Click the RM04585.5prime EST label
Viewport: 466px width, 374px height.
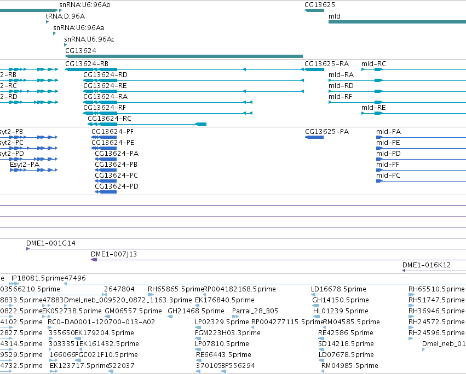352,323
